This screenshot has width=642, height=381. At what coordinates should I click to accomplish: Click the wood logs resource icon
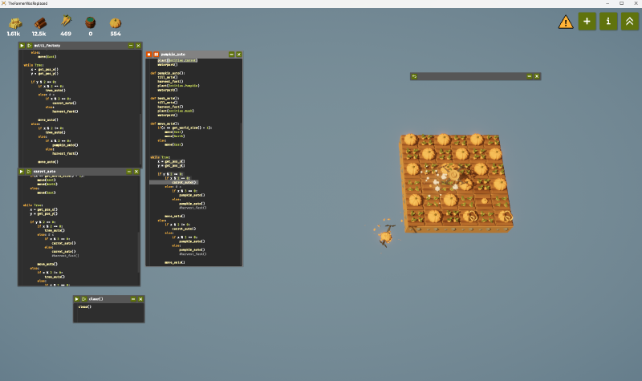pyautogui.click(x=39, y=22)
